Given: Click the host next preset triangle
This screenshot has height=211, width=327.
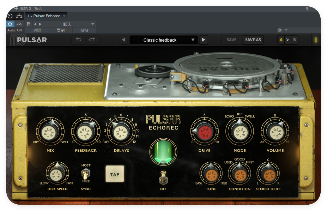Looking at the screenshot, I should 40,24.
